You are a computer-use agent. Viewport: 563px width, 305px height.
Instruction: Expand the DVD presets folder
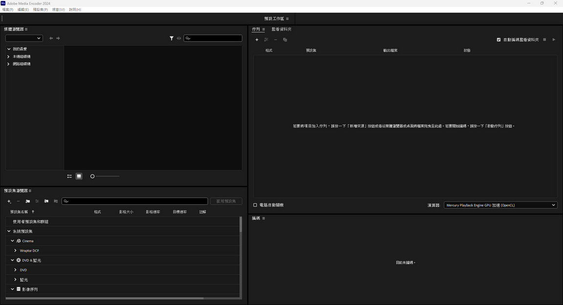pos(15,269)
